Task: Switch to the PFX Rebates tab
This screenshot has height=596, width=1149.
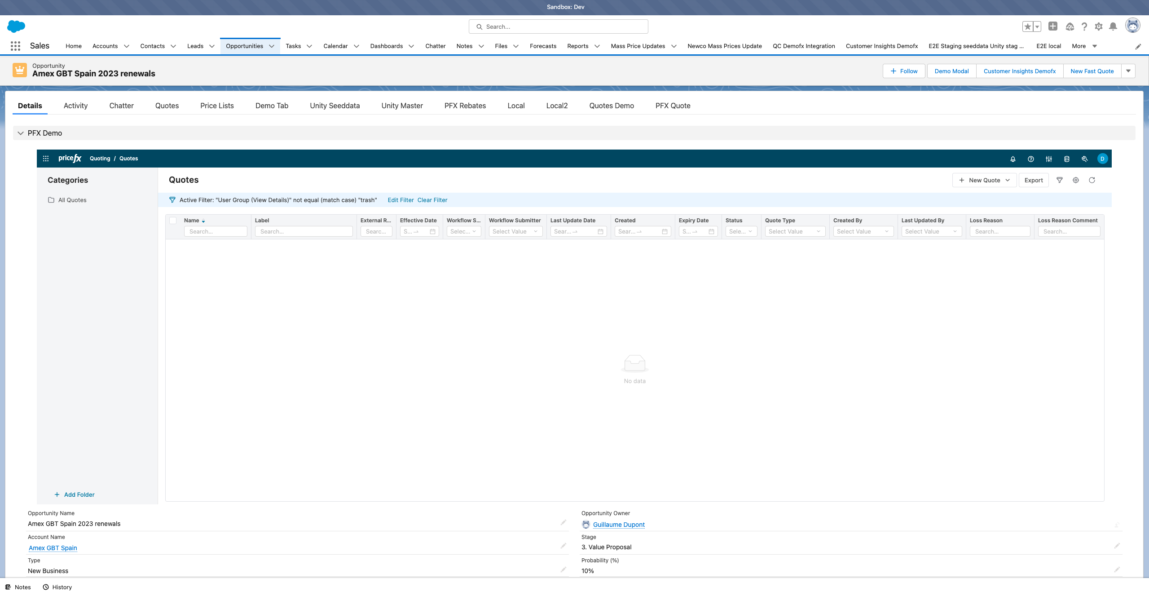Action: point(465,106)
